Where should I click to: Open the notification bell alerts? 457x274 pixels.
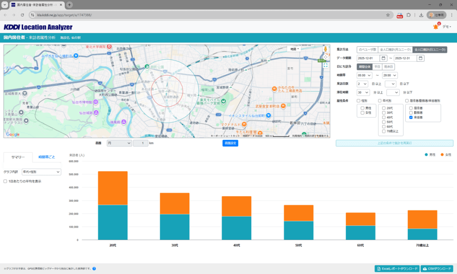point(436,27)
